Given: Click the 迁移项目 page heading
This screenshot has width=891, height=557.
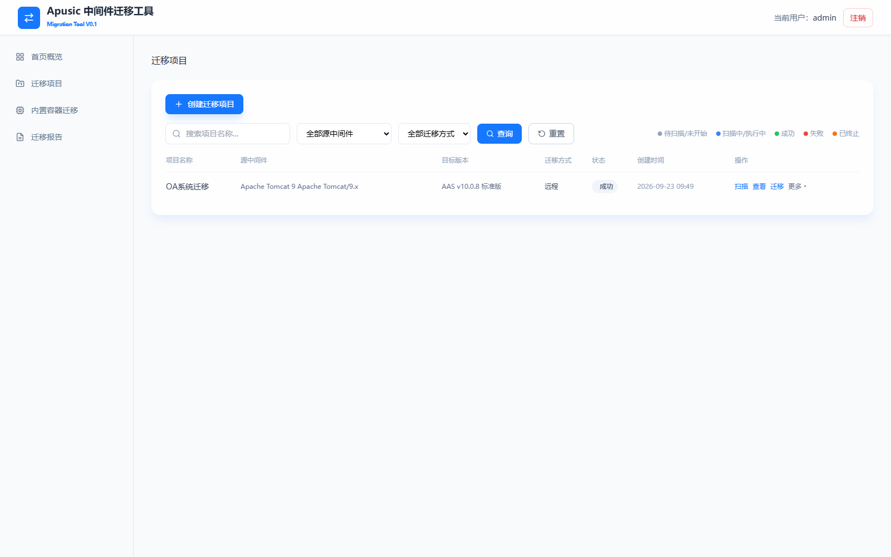Looking at the screenshot, I should click(x=169, y=60).
